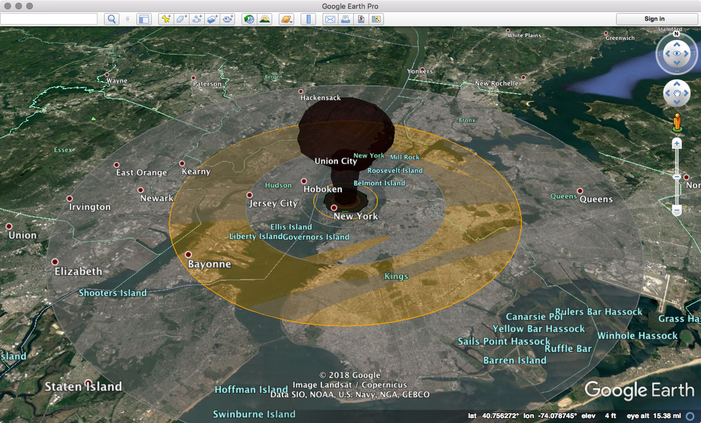Email the current view
The height and width of the screenshot is (423, 701).
point(330,19)
